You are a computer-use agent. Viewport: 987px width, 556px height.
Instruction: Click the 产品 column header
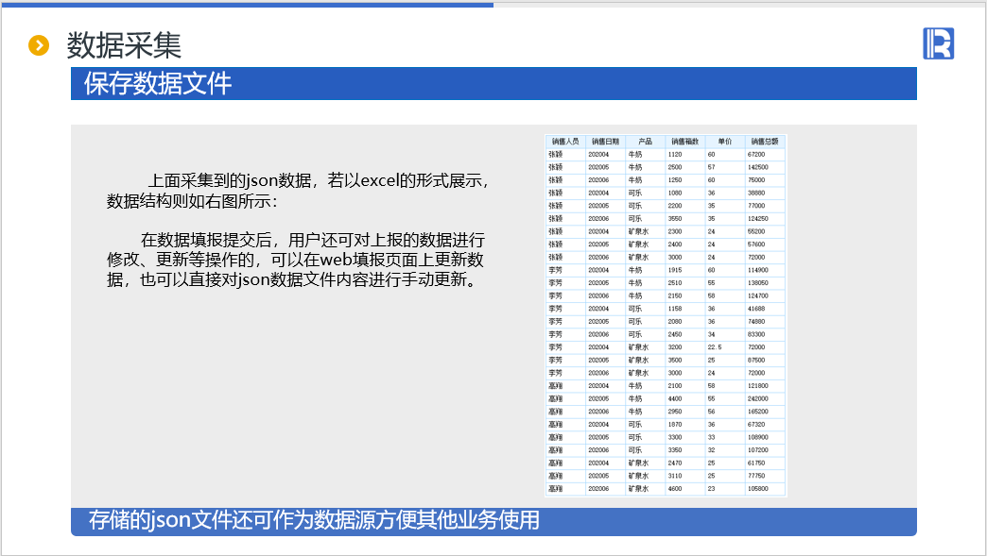pos(645,141)
